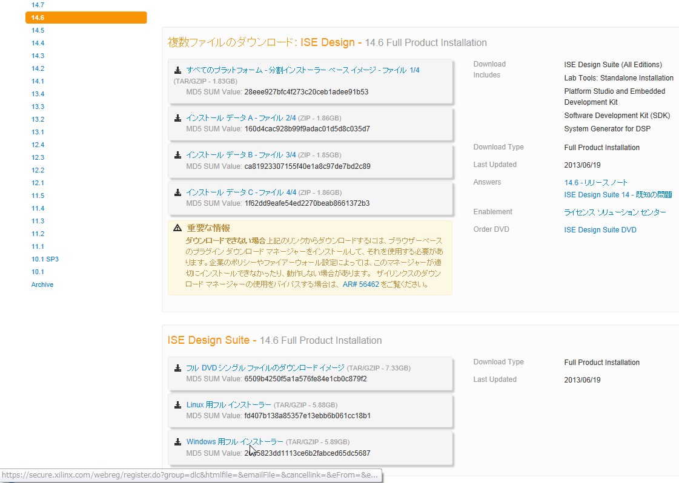Open version 14.4 in sidebar

pyautogui.click(x=38, y=43)
